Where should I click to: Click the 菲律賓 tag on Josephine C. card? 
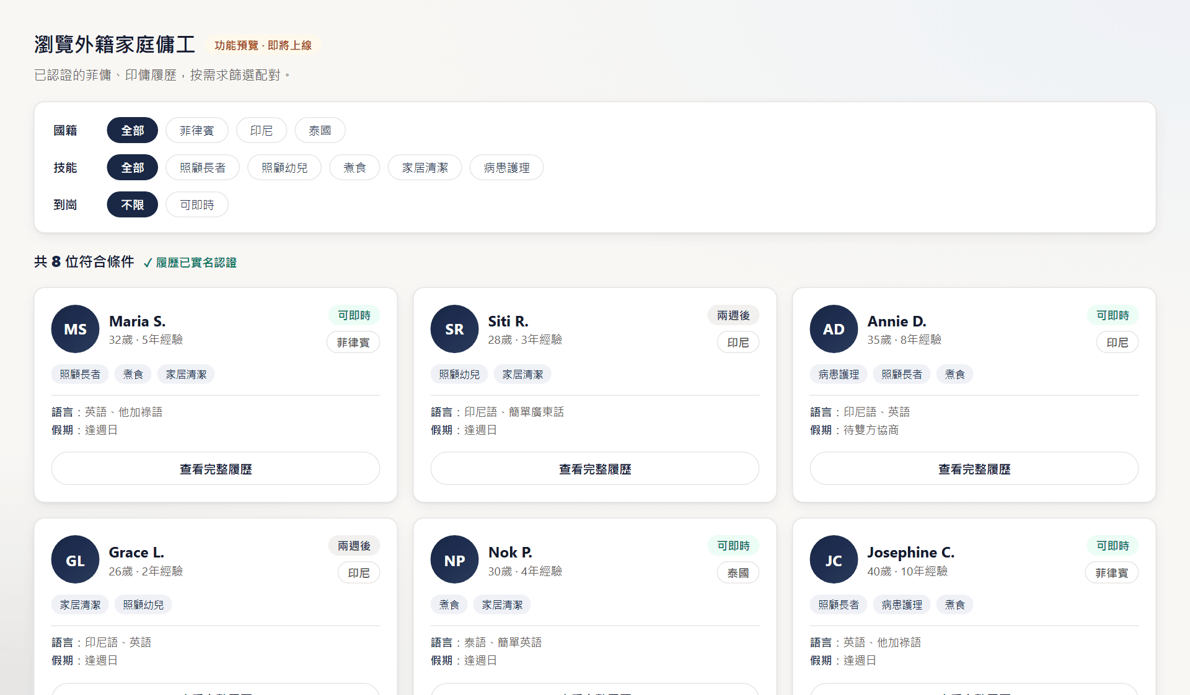click(1112, 573)
